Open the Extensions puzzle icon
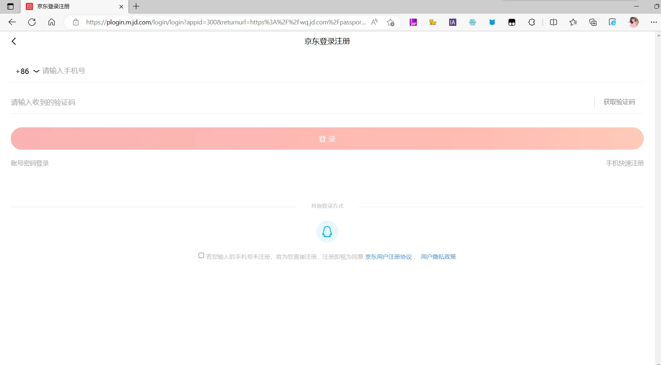661x365 pixels. (x=532, y=22)
